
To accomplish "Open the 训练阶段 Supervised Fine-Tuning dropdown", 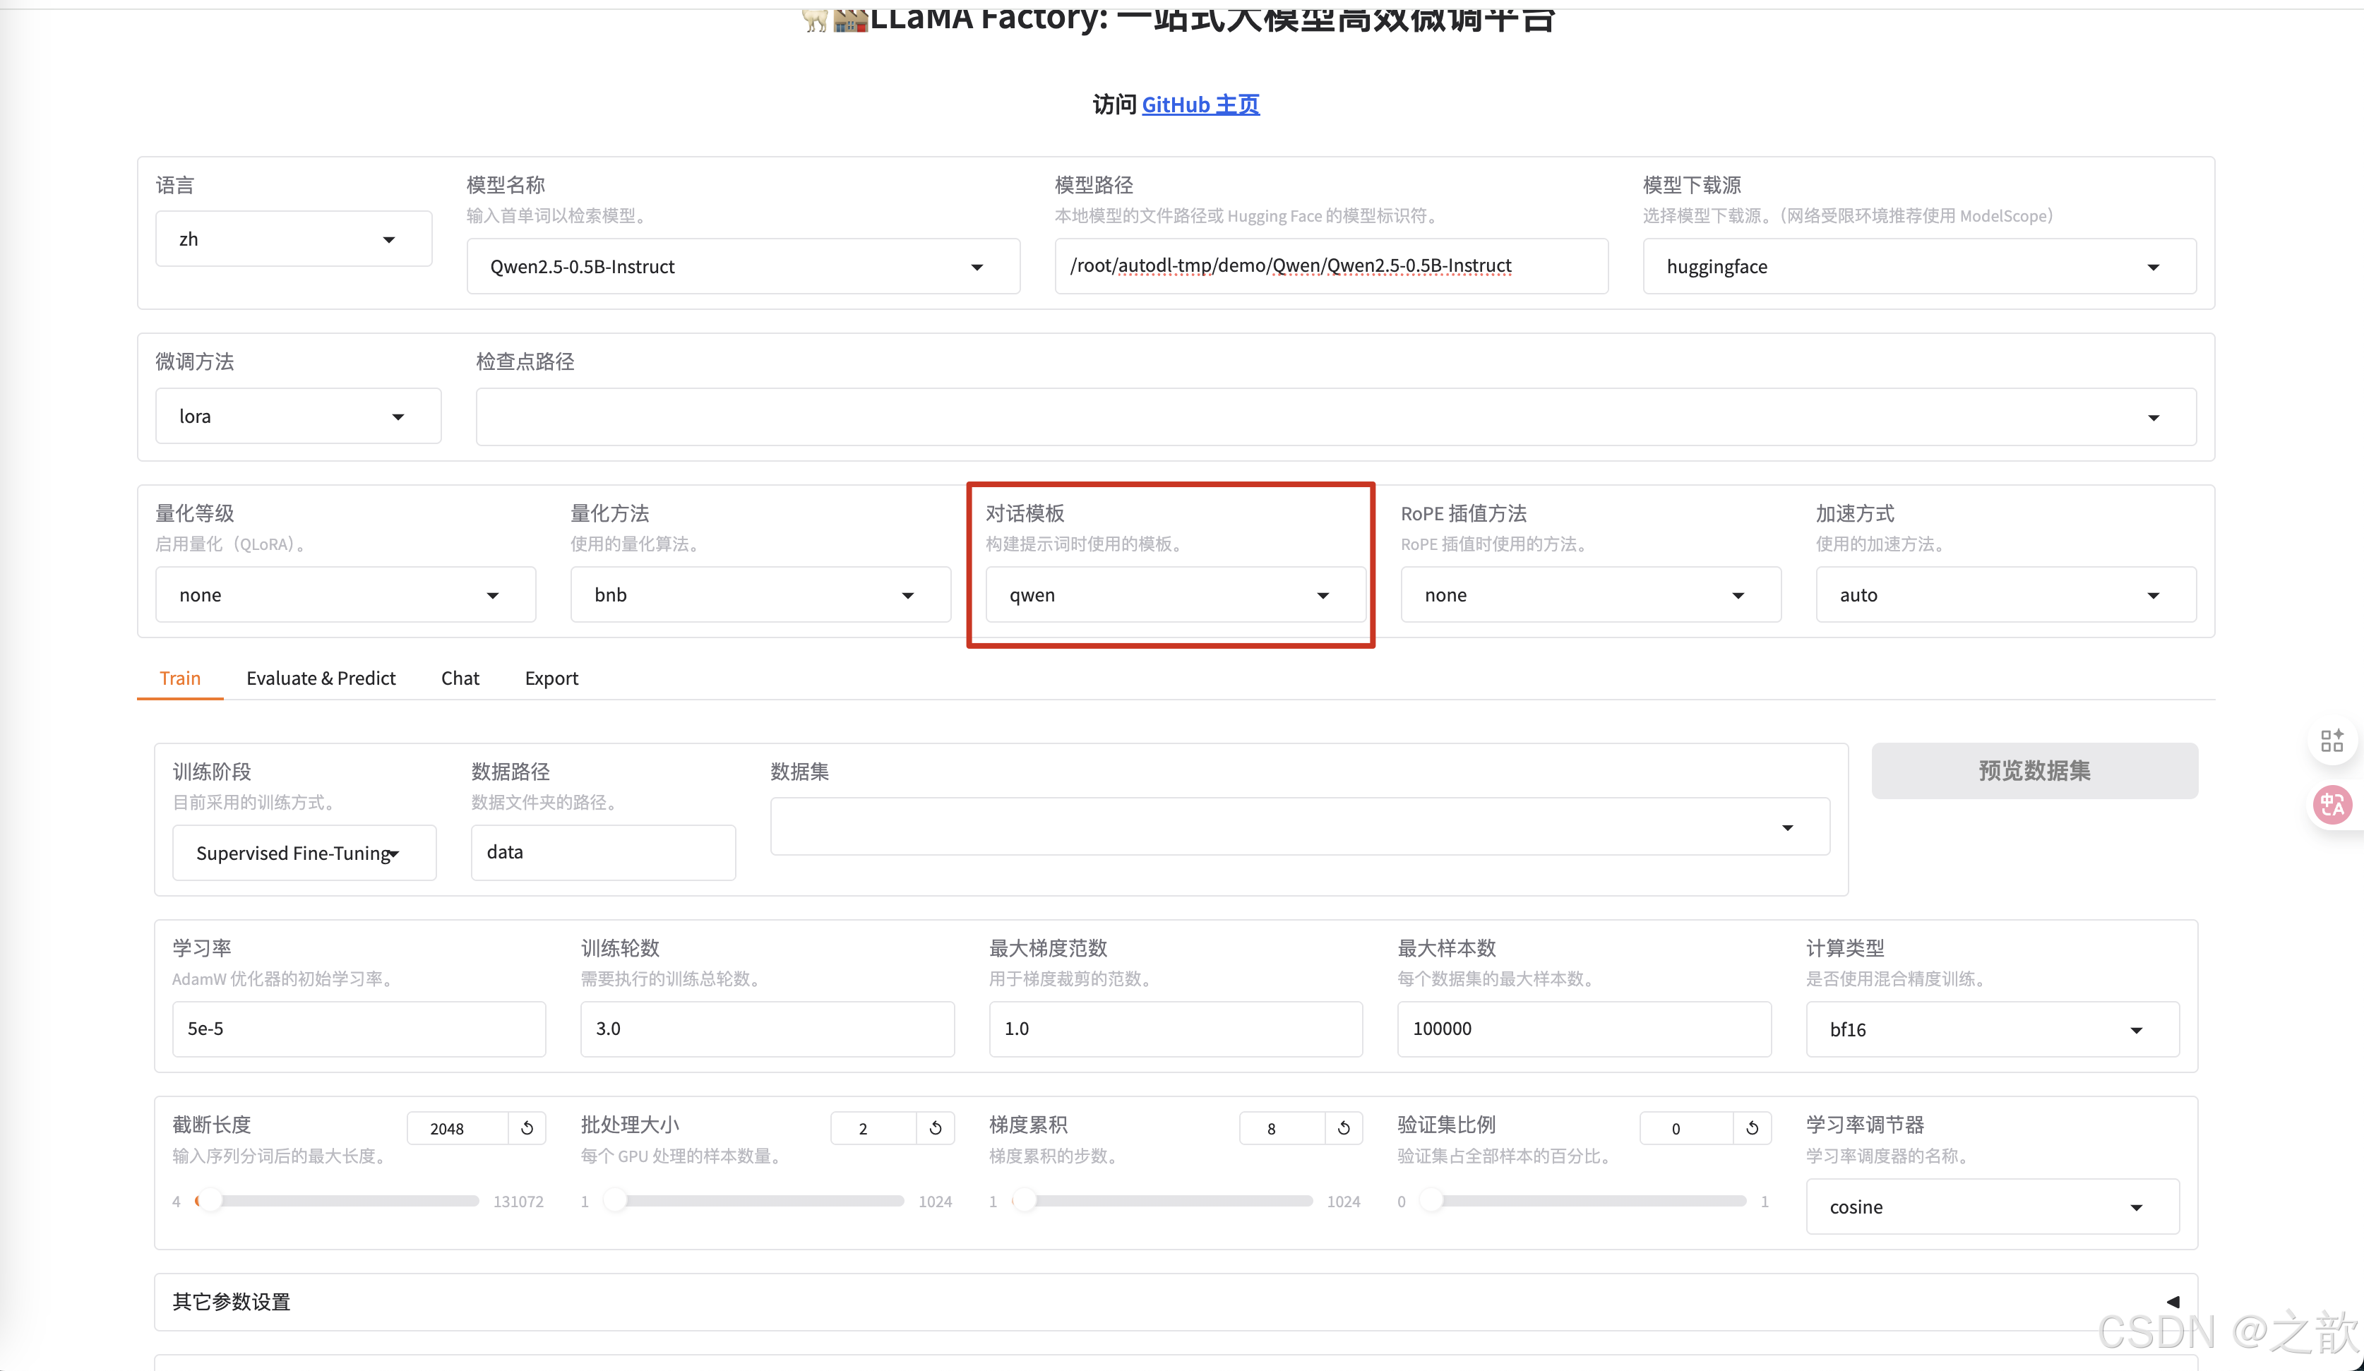I will click(304, 852).
